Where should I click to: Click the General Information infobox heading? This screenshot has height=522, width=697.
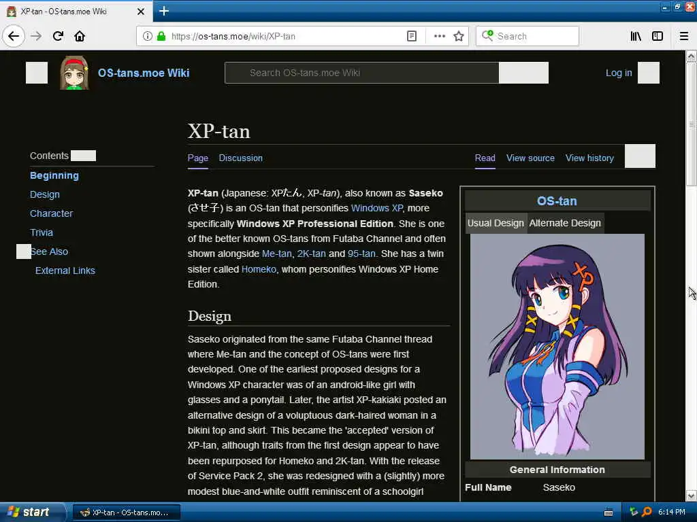pos(557,470)
